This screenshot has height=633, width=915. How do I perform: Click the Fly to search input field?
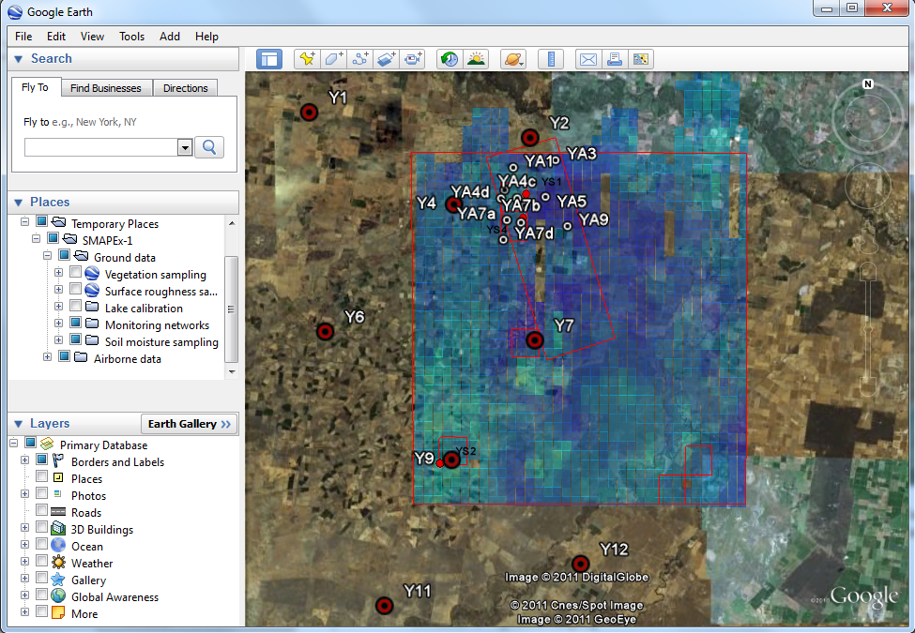click(101, 147)
